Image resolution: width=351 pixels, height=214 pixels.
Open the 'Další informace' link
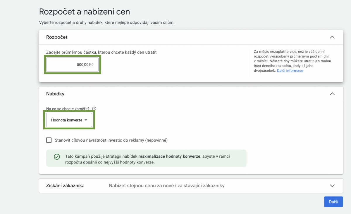(290, 71)
